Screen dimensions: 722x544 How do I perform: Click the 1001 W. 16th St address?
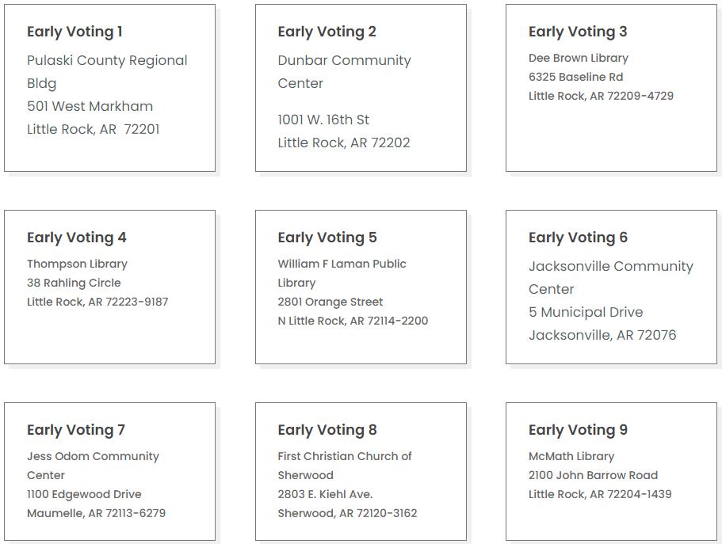[323, 120]
